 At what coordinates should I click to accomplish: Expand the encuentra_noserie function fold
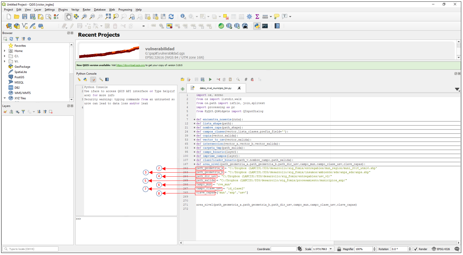pos(194,119)
